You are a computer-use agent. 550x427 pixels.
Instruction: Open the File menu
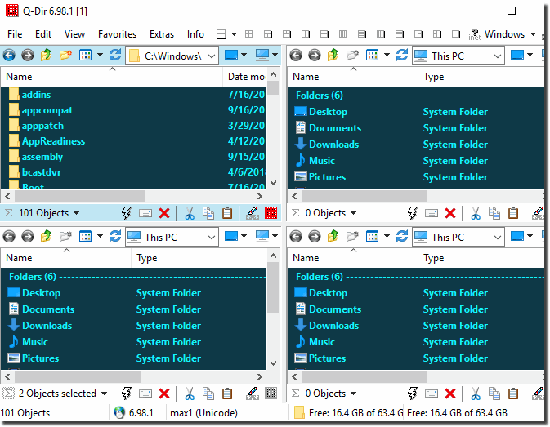15,34
